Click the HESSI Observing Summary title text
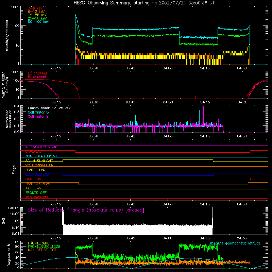 point(144,3)
